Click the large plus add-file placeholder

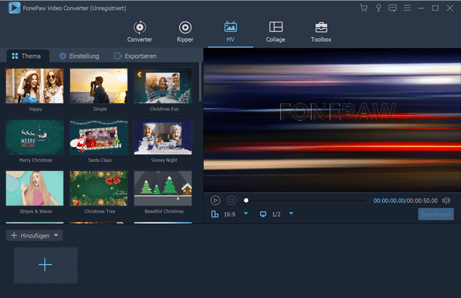[46, 265]
